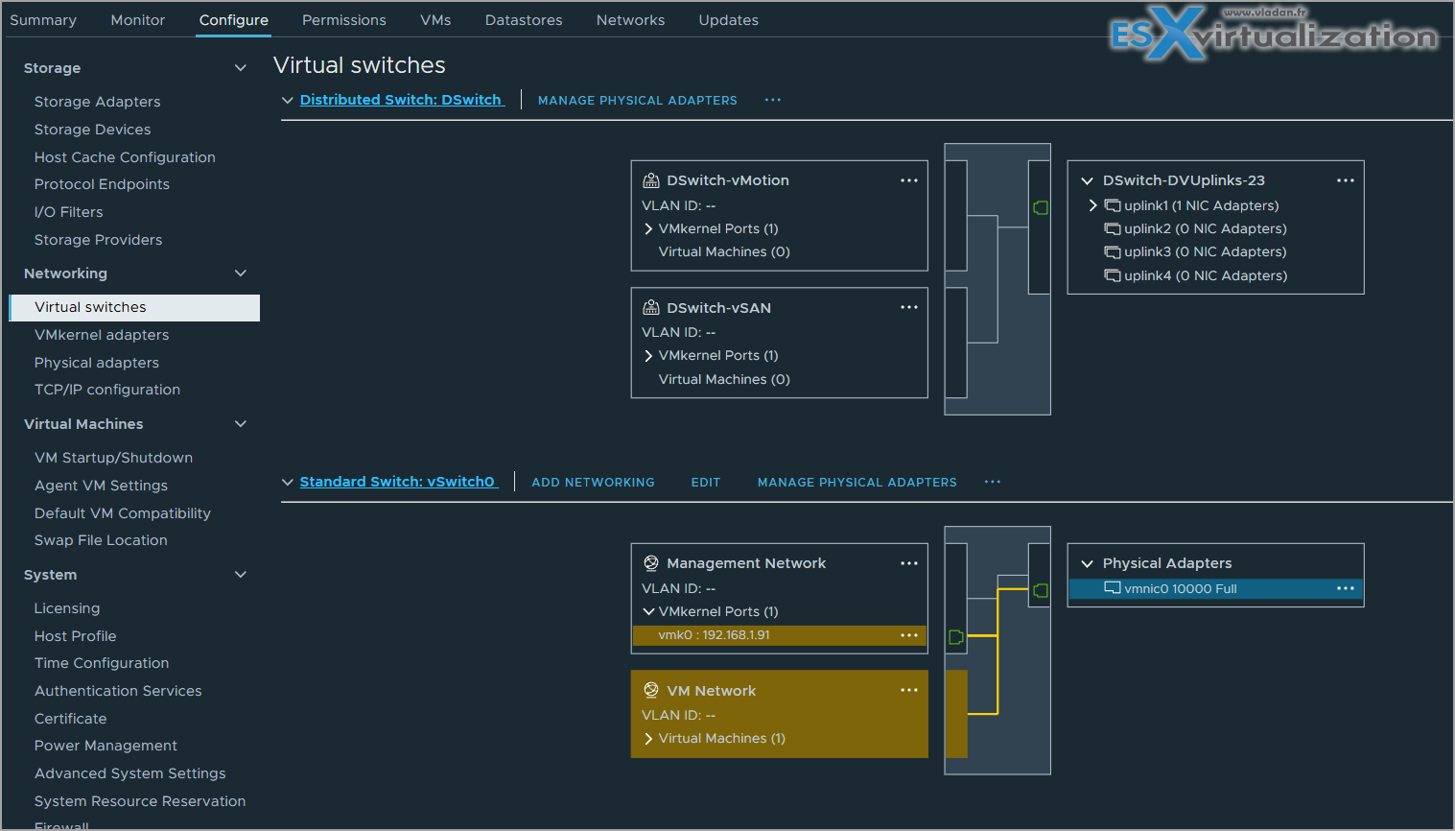Screen dimensions: 1455x831
Task: Switch to the Datastores tab
Action: [524, 20]
